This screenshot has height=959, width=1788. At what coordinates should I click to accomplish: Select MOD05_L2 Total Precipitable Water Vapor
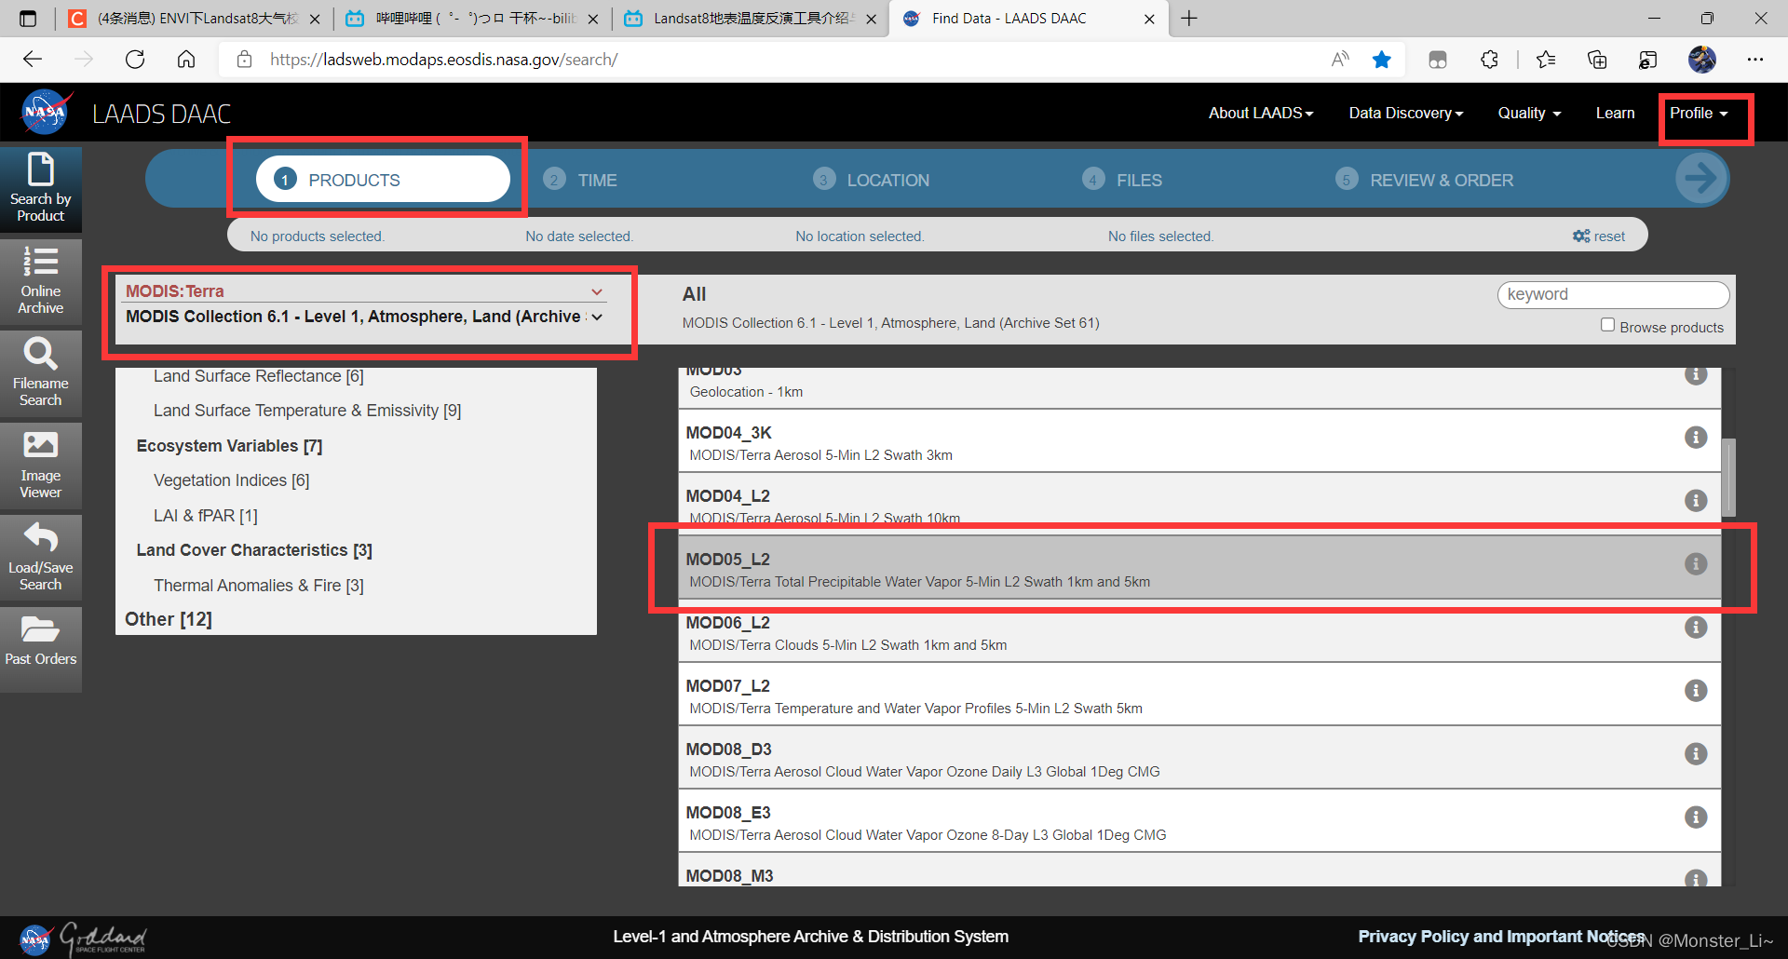tap(1199, 567)
